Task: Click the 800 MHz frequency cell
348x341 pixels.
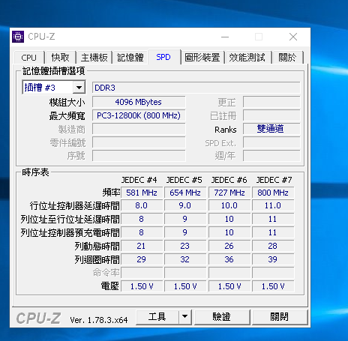Action: [x=273, y=193]
